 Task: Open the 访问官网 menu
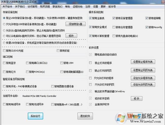pyautogui.click(x=32, y=7)
